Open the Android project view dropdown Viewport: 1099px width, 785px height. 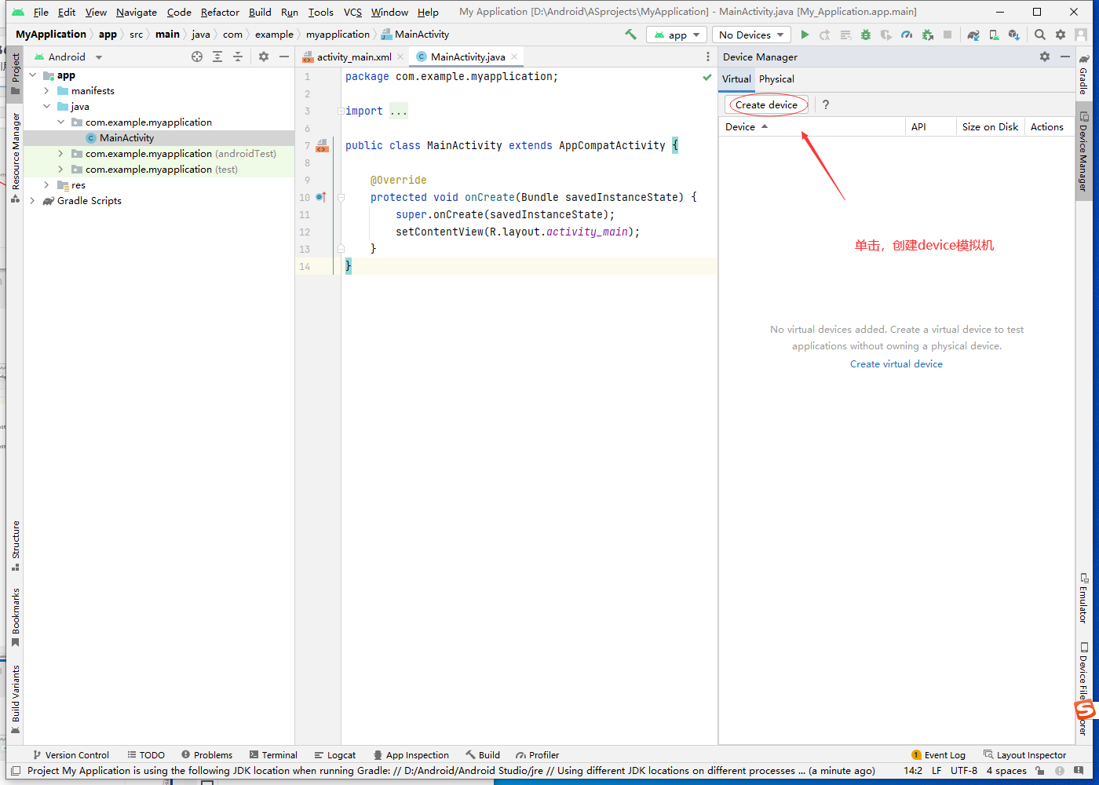(x=68, y=57)
